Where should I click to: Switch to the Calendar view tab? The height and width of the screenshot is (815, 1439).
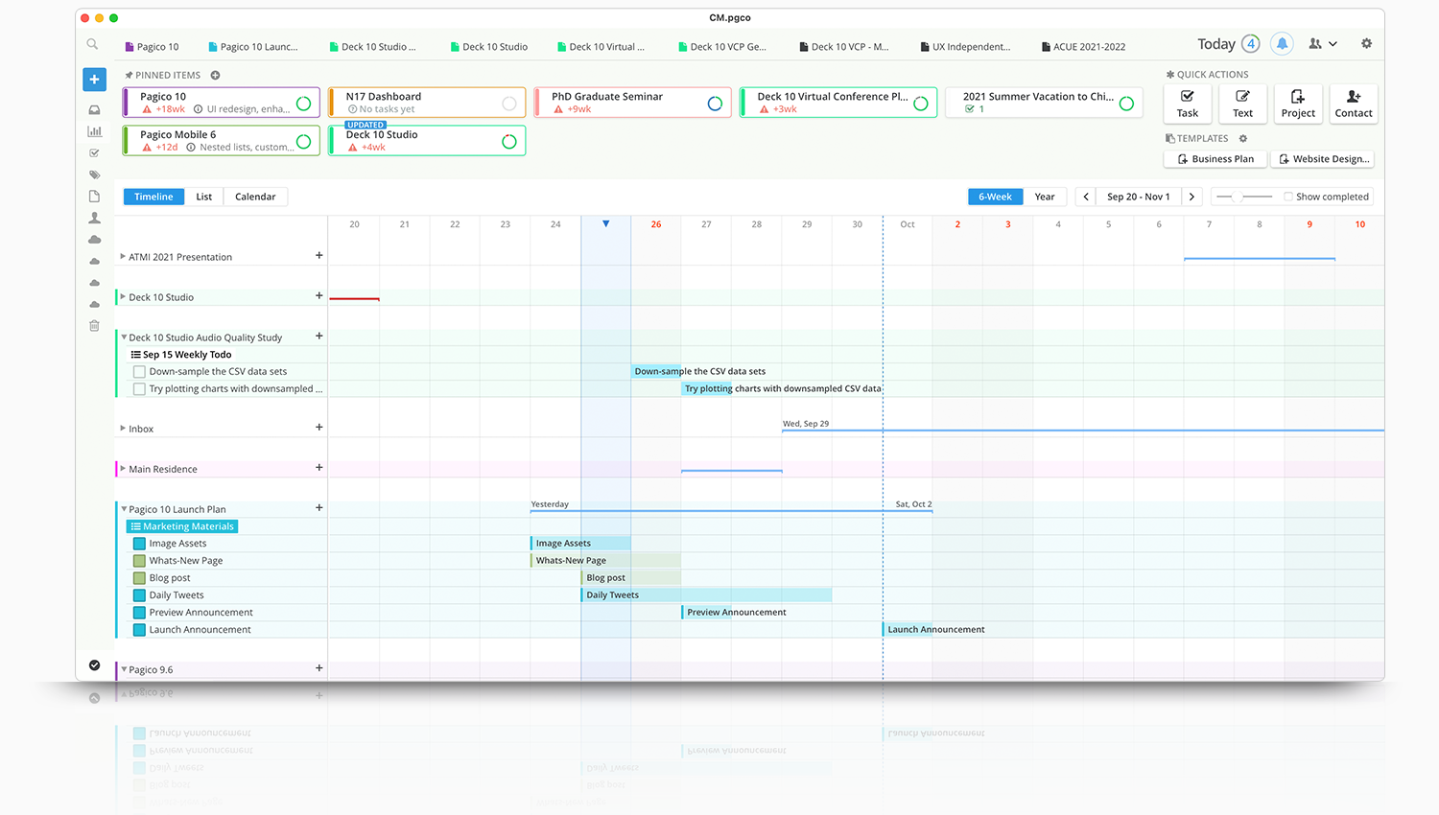point(255,197)
